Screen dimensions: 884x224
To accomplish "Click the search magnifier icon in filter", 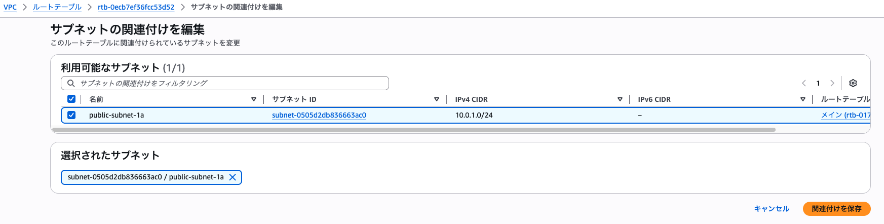I will (71, 83).
